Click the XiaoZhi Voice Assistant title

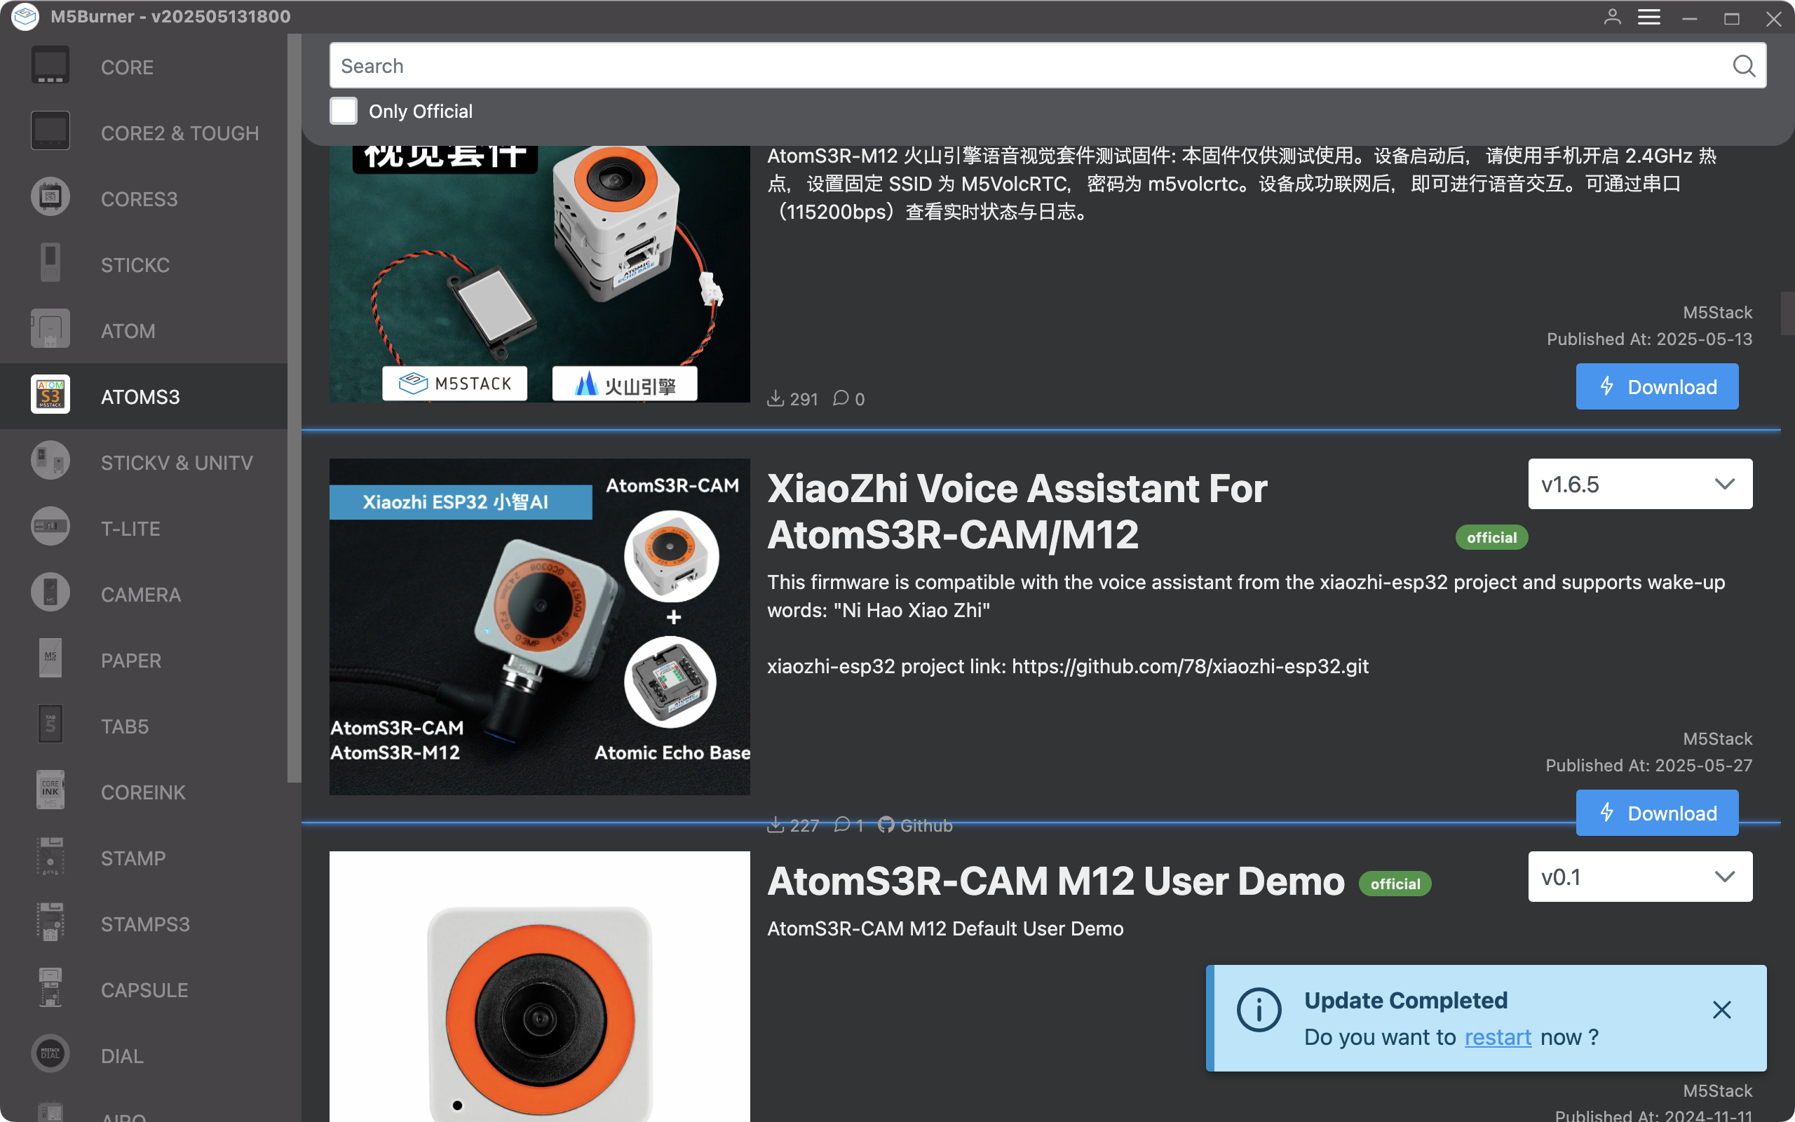1017,511
